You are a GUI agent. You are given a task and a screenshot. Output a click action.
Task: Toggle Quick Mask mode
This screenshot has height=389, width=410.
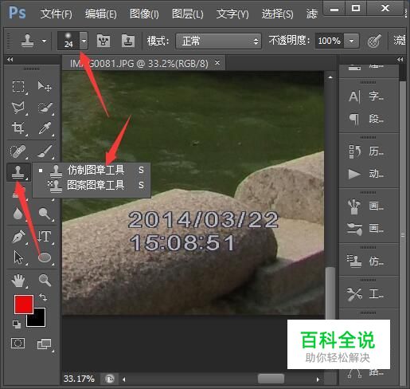tap(18, 343)
